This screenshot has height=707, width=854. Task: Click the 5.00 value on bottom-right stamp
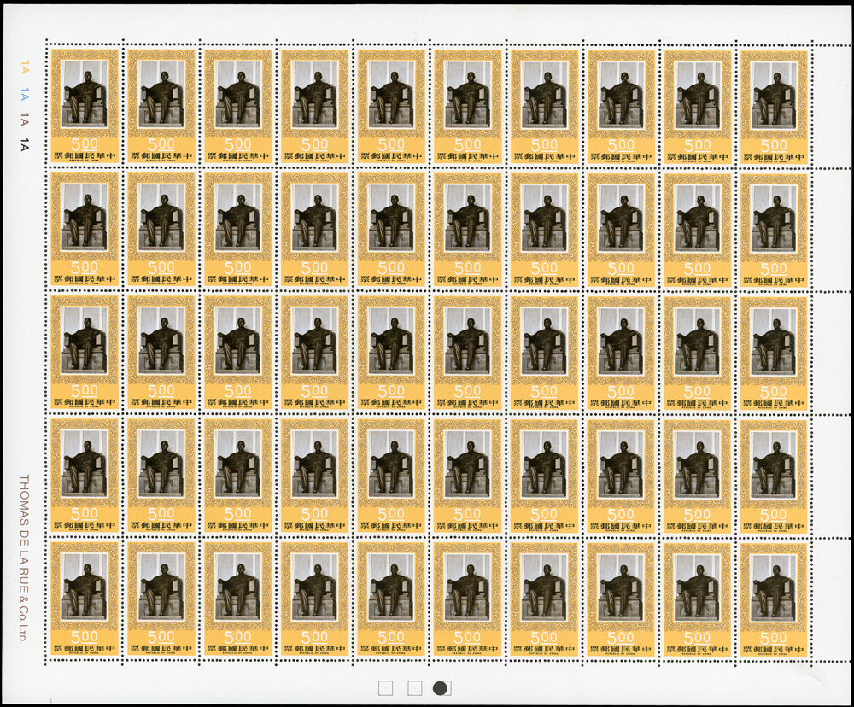click(774, 636)
